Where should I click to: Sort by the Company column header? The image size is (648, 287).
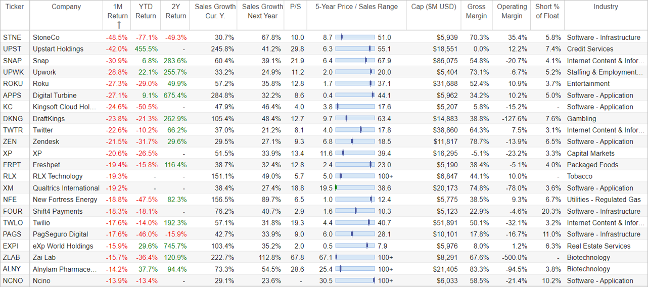click(66, 7)
